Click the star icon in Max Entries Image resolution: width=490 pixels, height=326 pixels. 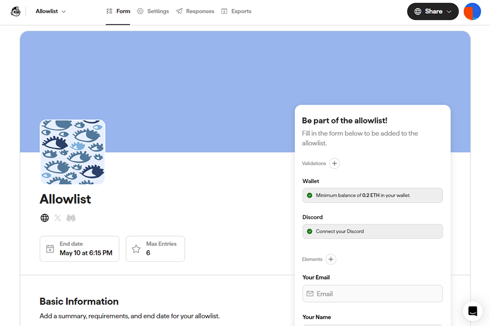pyautogui.click(x=136, y=249)
